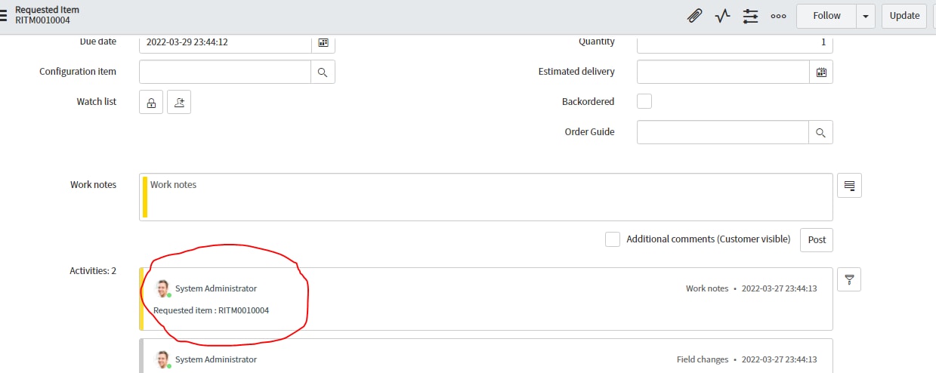This screenshot has width=936, height=373.
Task: Click the paperclip manage attachments icon
Action: [694, 16]
